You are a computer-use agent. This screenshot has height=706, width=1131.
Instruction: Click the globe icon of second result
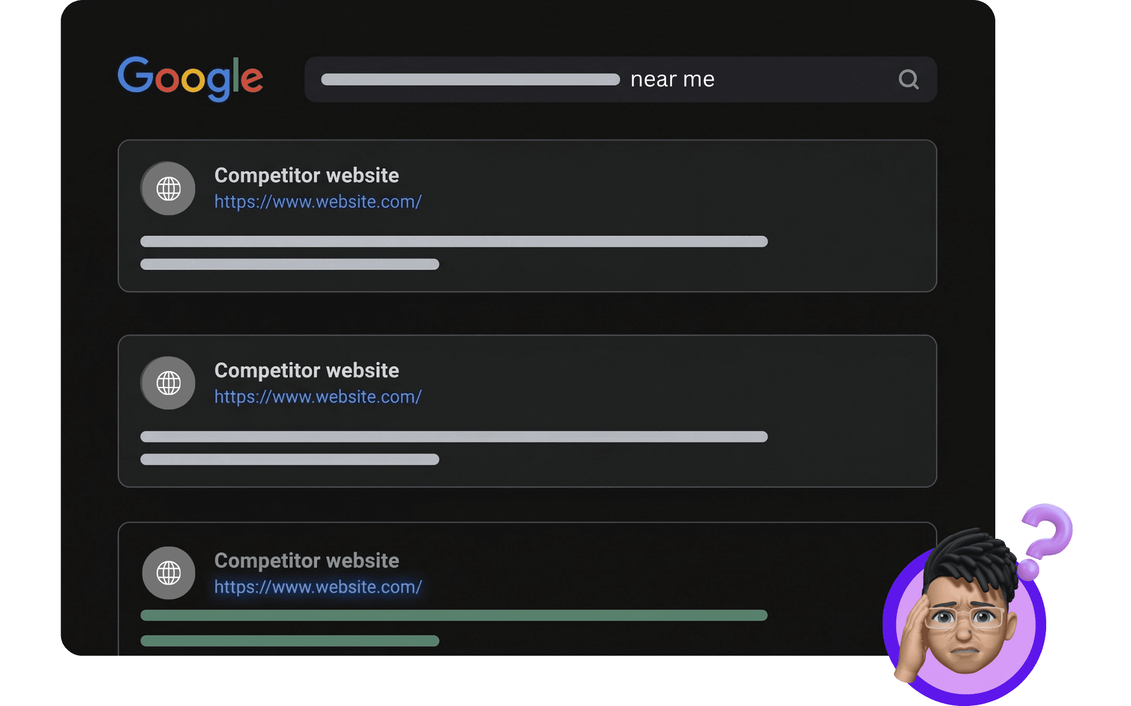[x=169, y=383]
